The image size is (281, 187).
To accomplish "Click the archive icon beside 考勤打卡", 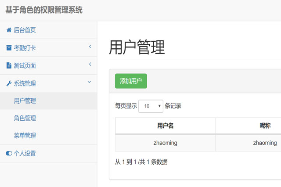I will pyautogui.click(x=9, y=48).
